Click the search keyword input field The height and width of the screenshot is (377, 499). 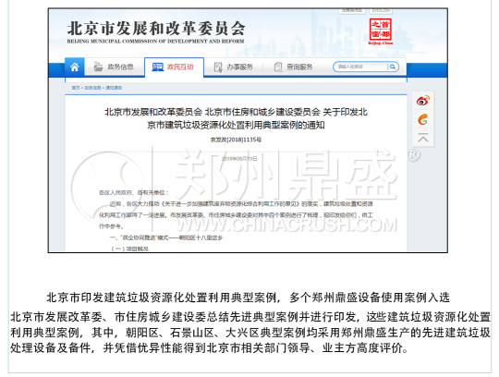coord(360,67)
